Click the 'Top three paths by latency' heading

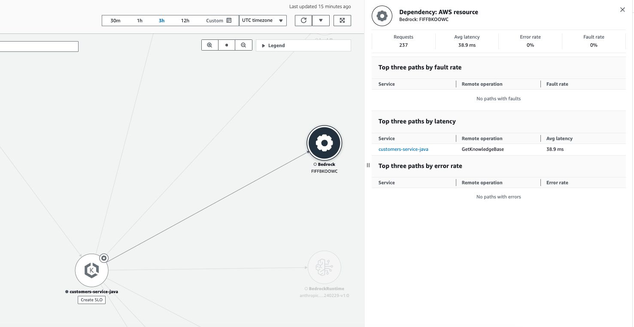tap(417, 121)
